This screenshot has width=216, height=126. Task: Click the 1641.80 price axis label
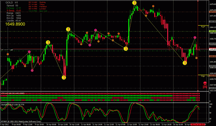[x=213, y=62]
